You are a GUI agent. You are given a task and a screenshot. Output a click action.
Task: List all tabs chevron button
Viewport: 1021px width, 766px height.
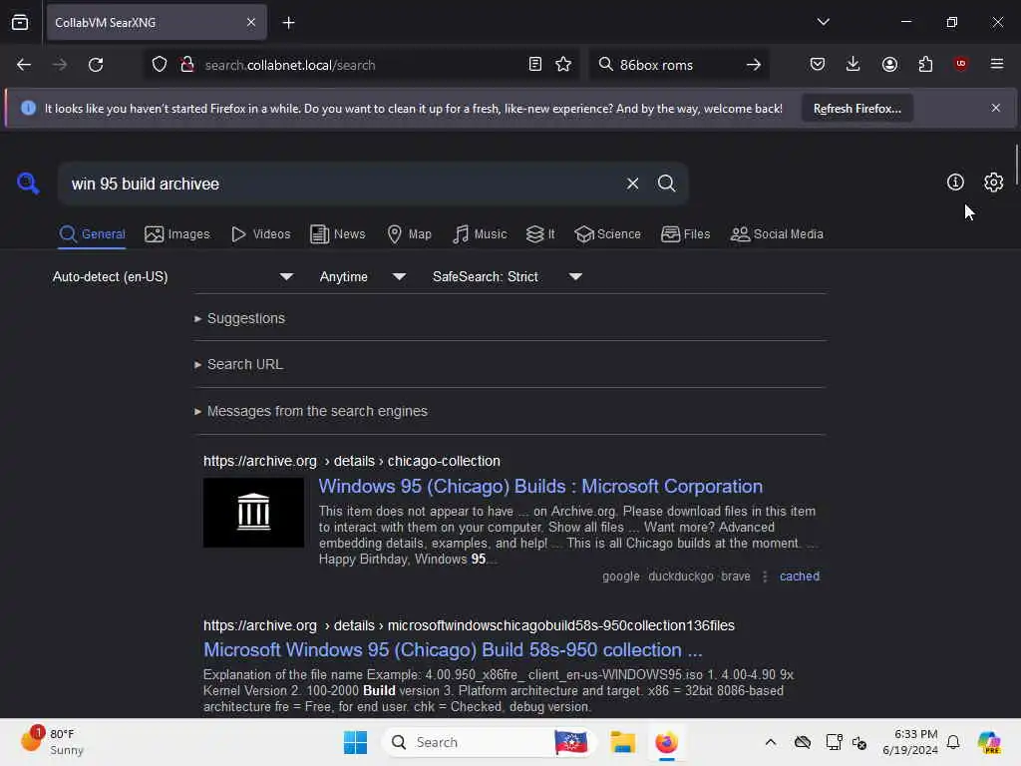click(x=823, y=22)
